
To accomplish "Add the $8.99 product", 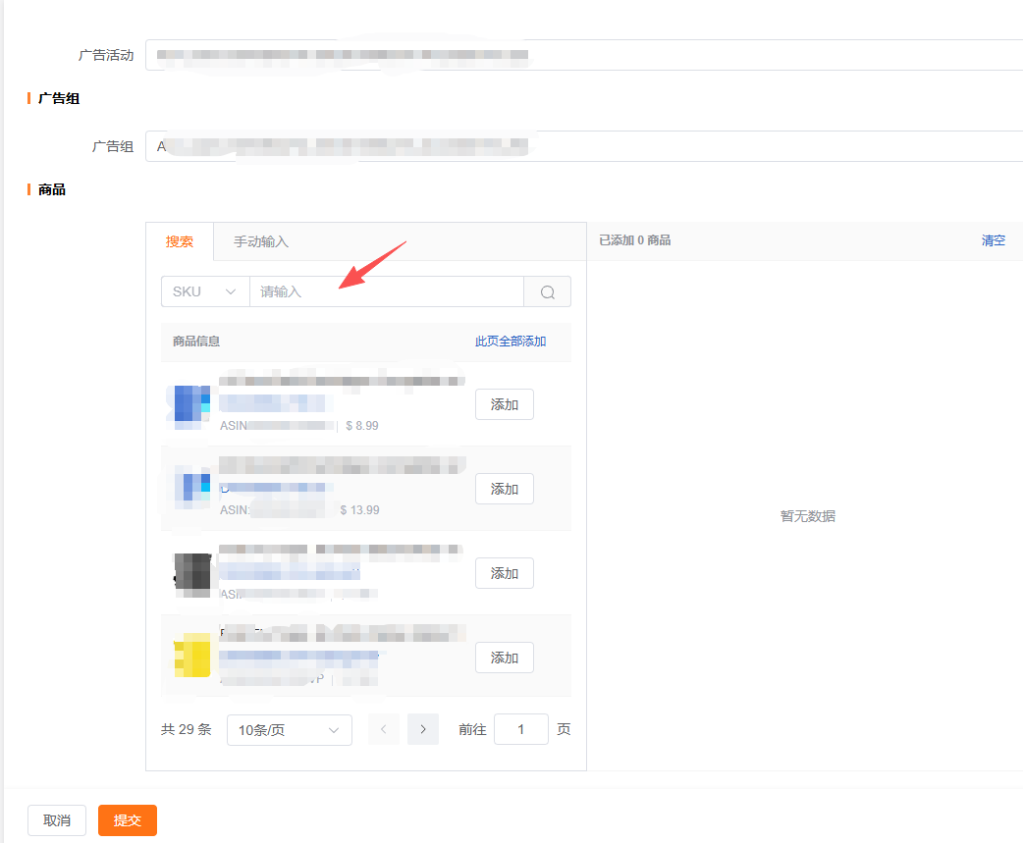I will (505, 404).
